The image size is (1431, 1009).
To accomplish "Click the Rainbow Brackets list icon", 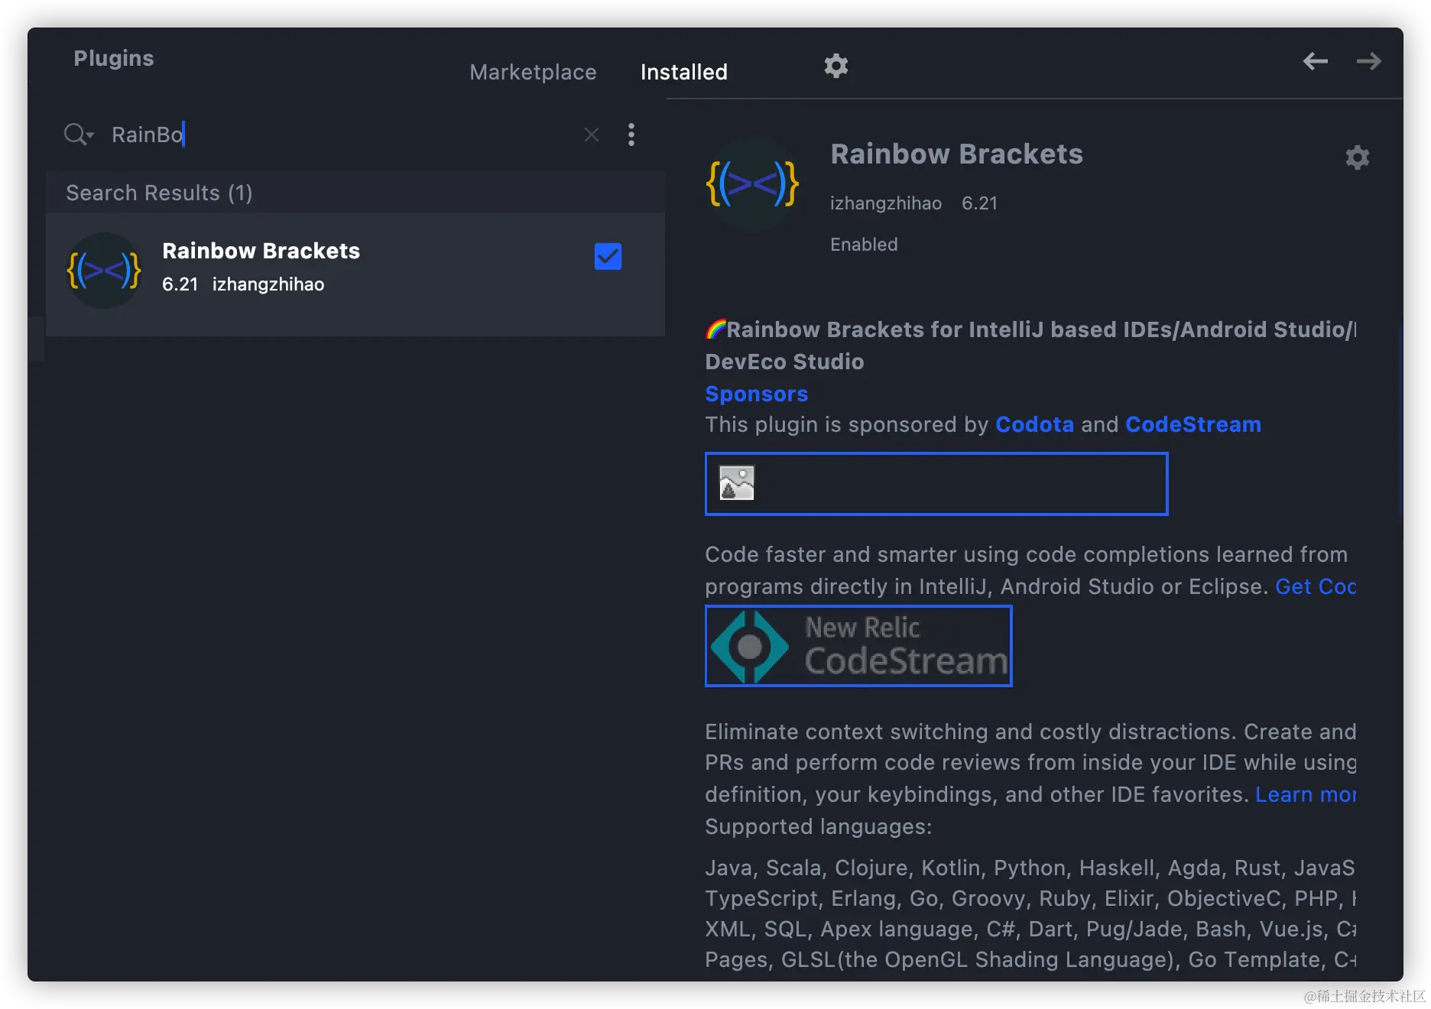I will click(104, 271).
